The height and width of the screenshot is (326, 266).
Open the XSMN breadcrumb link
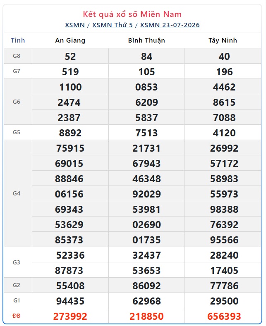coord(75,25)
